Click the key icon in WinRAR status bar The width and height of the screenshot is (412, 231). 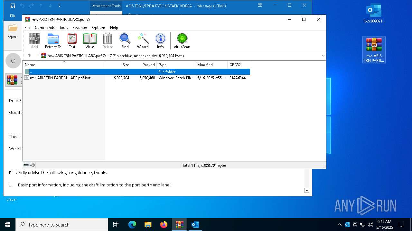click(x=32, y=165)
